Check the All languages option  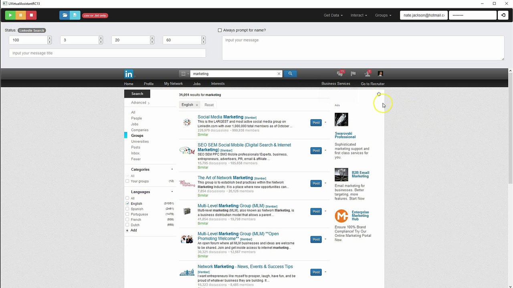(x=127, y=198)
